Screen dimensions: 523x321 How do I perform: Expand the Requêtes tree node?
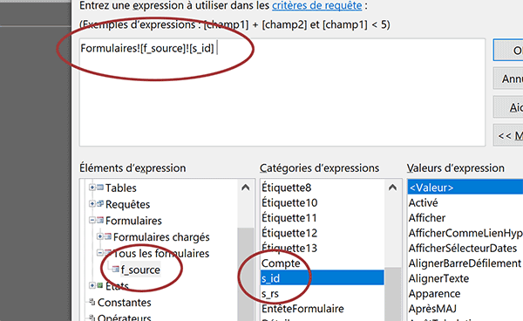92,203
